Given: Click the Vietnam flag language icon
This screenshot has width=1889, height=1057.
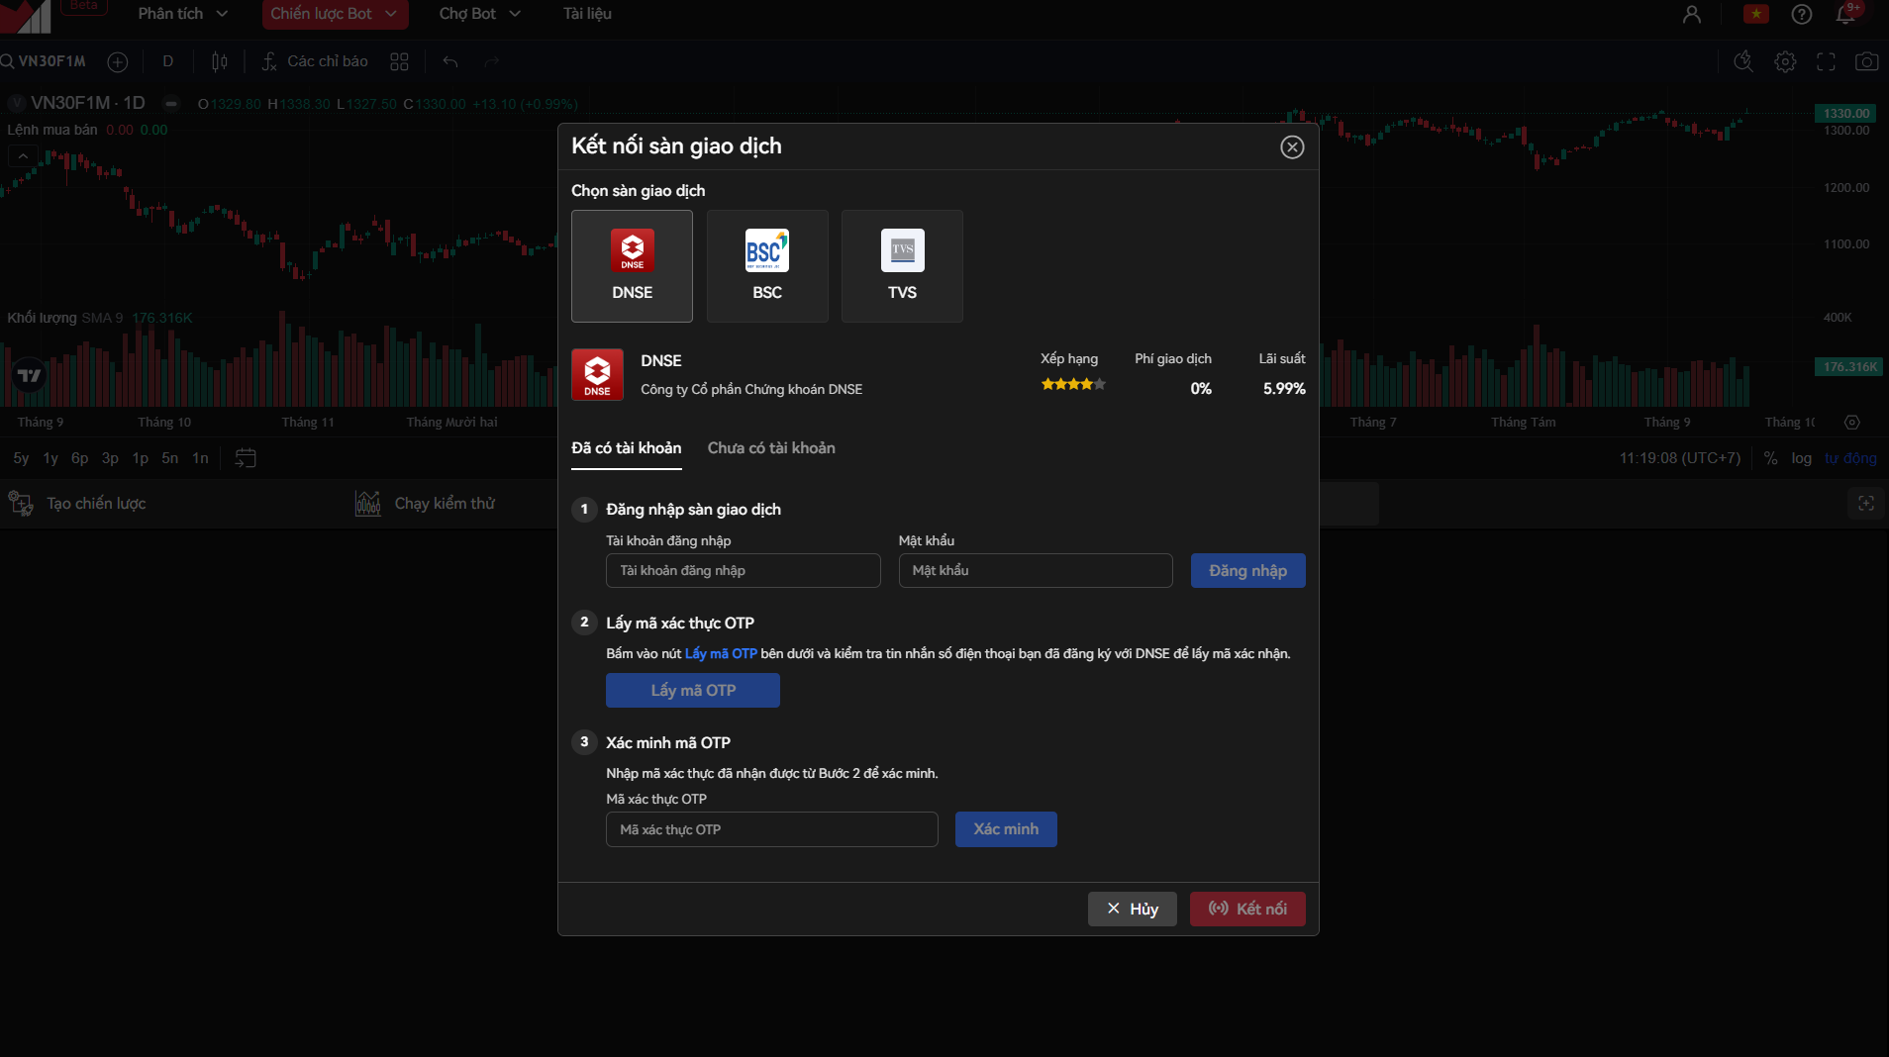Looking at the screenshot, I should 1756,14.
